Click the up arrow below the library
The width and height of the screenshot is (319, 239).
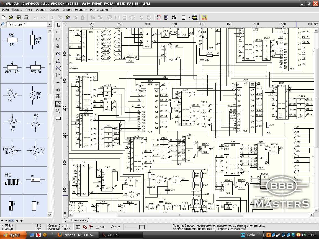(x=17, y=220)
